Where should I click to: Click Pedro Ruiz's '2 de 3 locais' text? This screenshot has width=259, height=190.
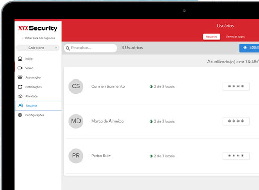click(x=164, y=156)
